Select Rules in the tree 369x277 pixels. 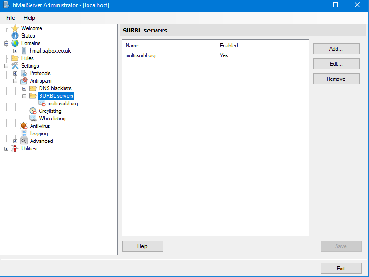point(27,58)
